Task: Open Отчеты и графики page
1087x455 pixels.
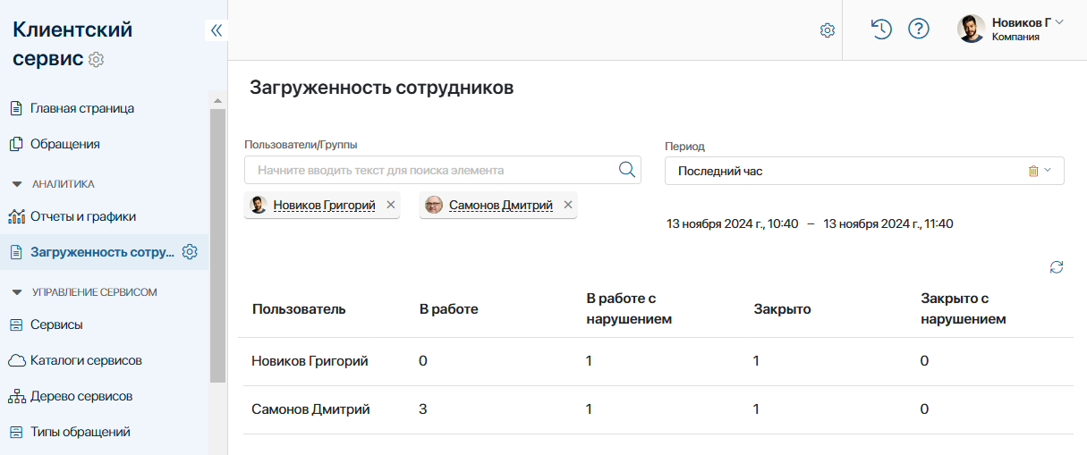Action: (82, 216)
